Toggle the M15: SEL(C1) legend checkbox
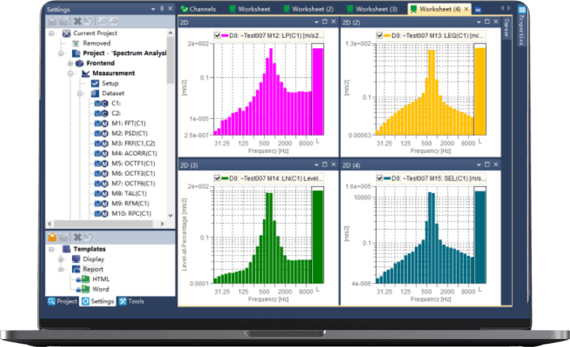The image size is (570, 347). [379, 178]
